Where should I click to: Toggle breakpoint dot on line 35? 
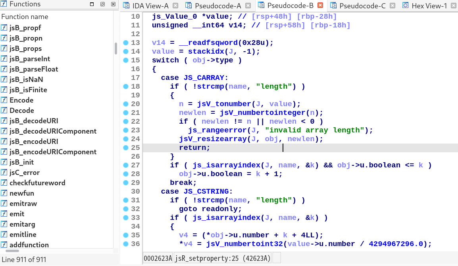coord(126,235)
